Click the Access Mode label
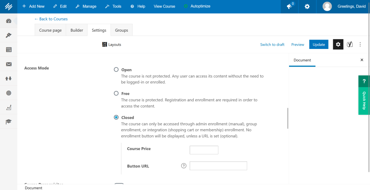The height and width of the screenshot is (190, 370). click(36, 68)
